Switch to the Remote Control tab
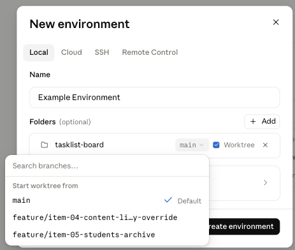This screenshot has width=295, height=250. point(150,52)
